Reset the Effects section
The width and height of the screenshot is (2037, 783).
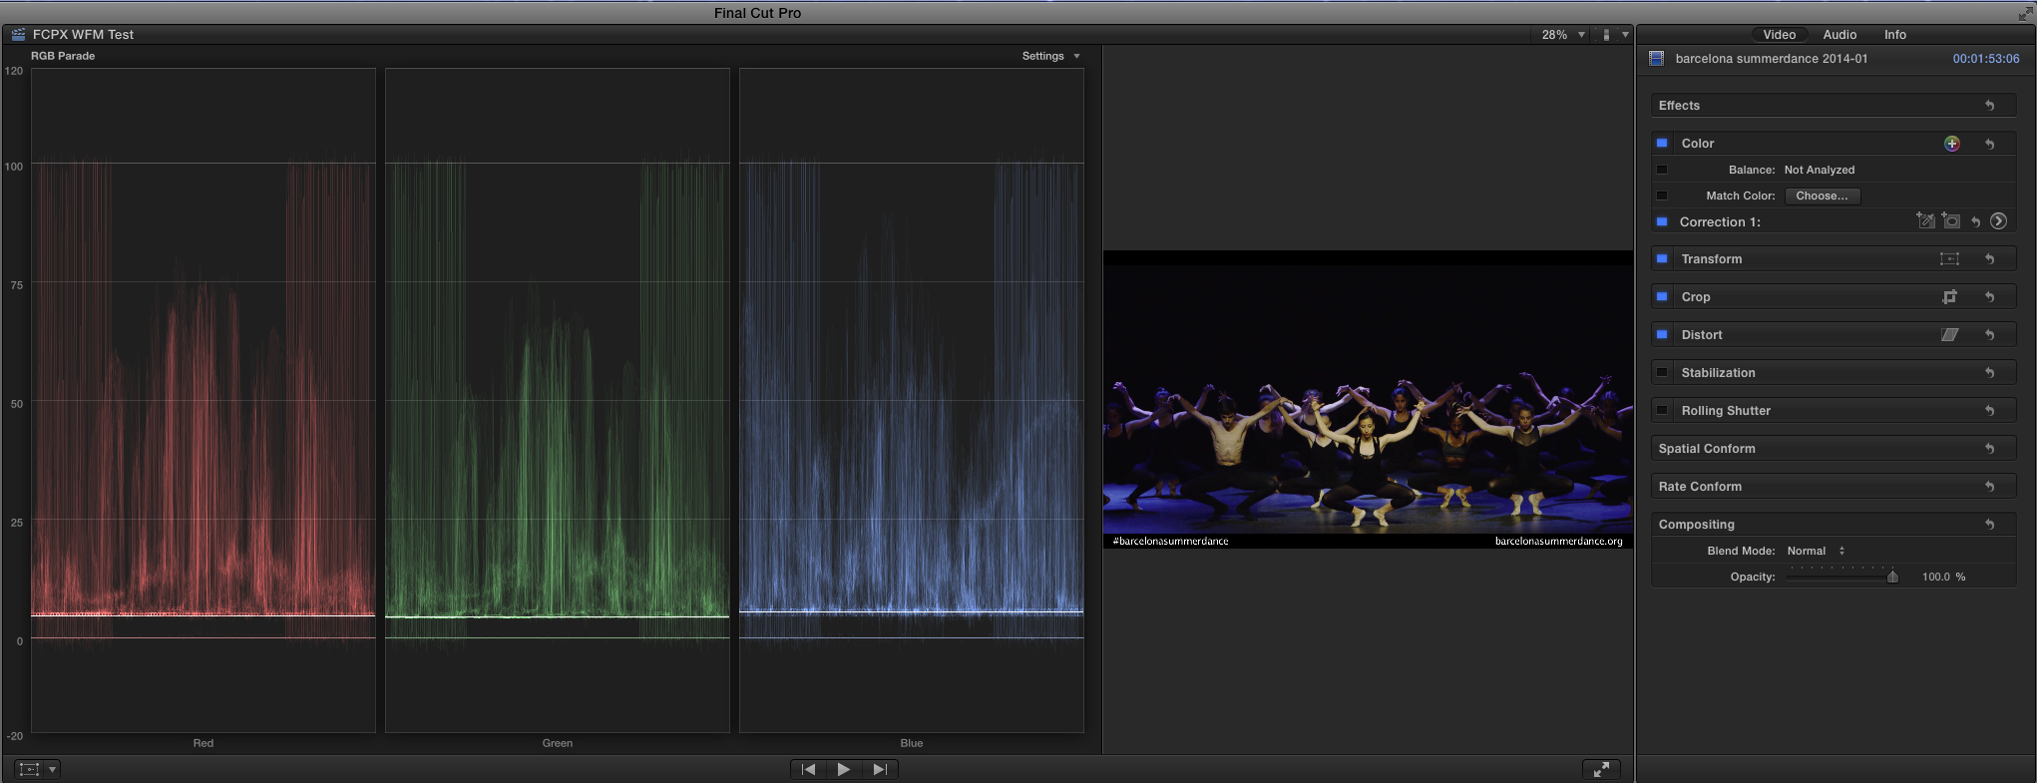[1989, 106]
